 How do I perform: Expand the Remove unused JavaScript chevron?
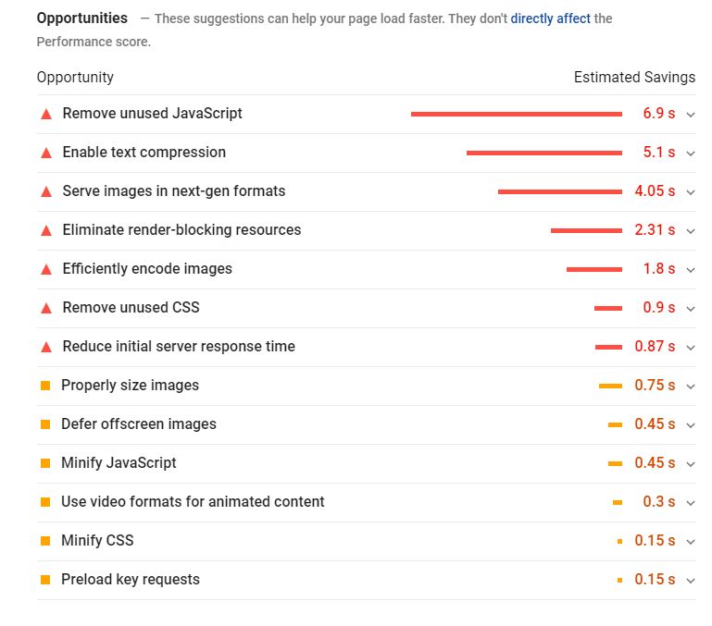691,115
